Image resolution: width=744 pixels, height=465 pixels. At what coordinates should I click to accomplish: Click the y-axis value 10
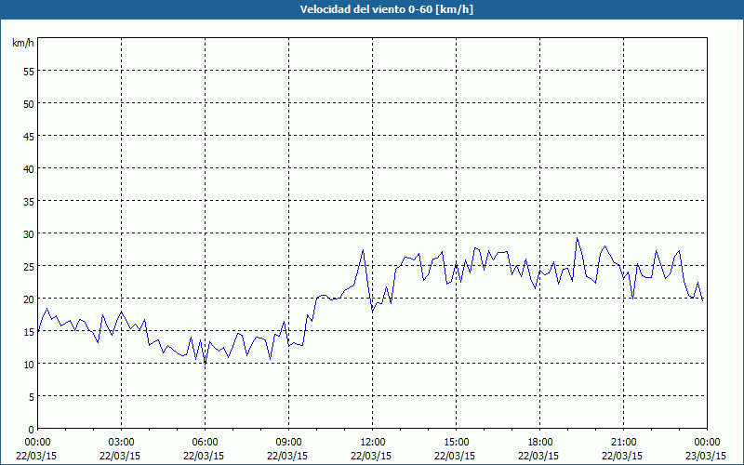pos(29,364)
